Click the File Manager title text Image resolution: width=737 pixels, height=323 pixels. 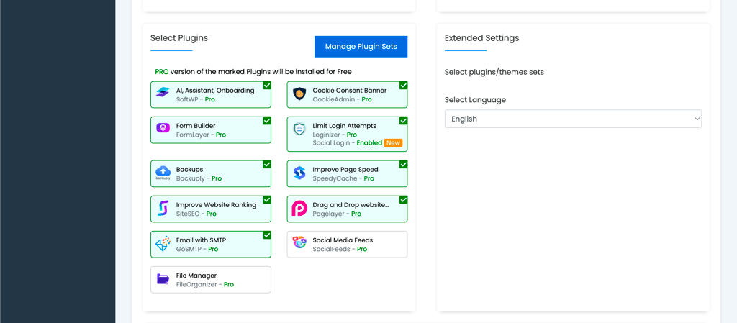click(196, 276)
